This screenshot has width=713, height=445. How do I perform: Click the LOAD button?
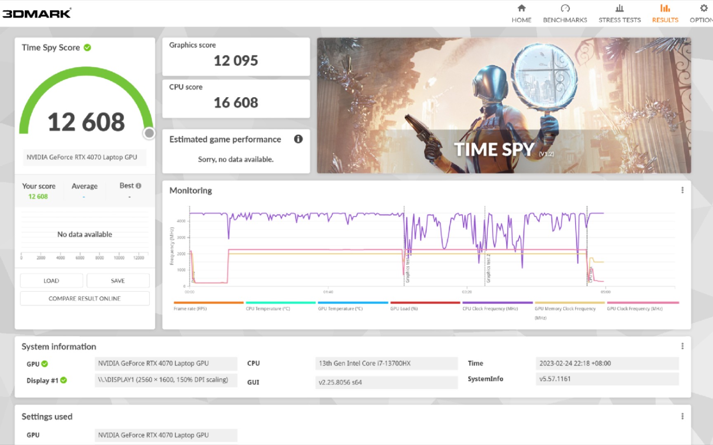[51, 280]
